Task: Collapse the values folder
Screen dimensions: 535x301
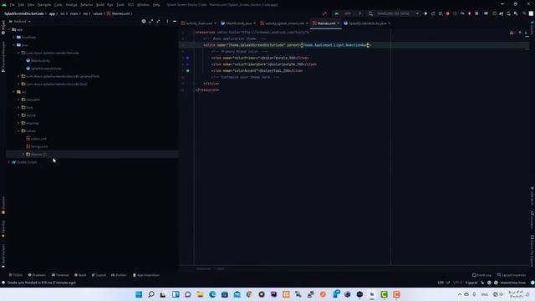Action: point(18,131)
